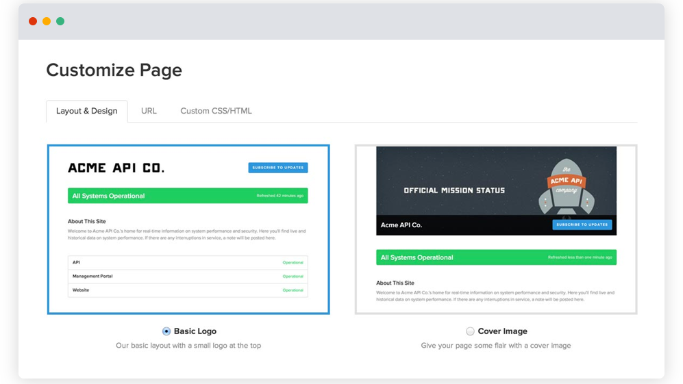Click the ACME API CO. logo

[116, 168]
